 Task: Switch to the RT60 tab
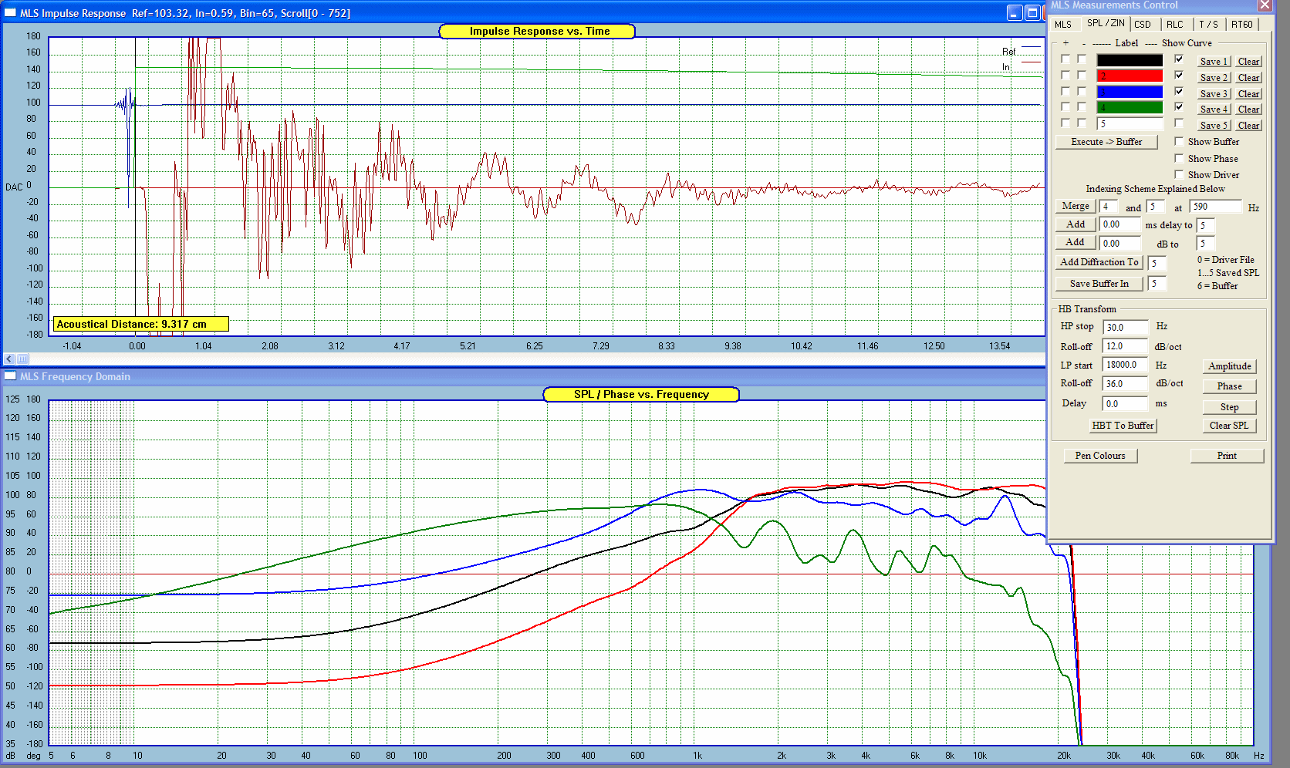click(1242, 25)
